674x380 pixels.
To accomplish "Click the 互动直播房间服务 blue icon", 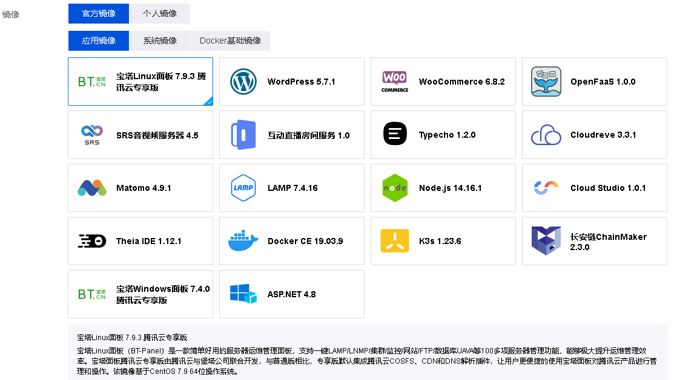I will (243, 135).
